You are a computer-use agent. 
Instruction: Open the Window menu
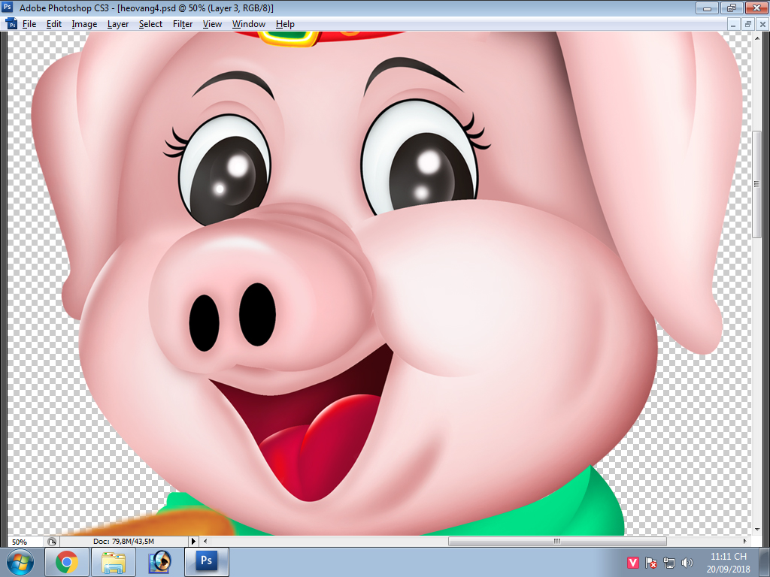pyautogui.click(x=248, y=23)
